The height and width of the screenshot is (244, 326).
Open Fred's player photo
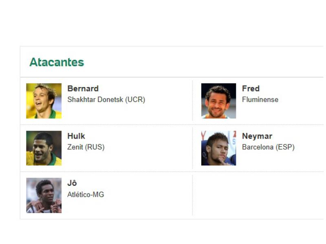tap(218, 101)
